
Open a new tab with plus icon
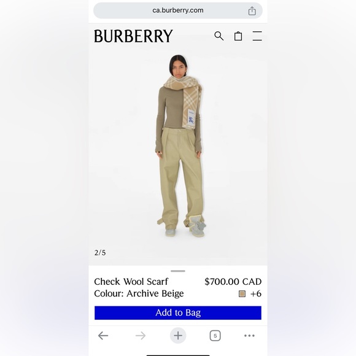point(178,335)
